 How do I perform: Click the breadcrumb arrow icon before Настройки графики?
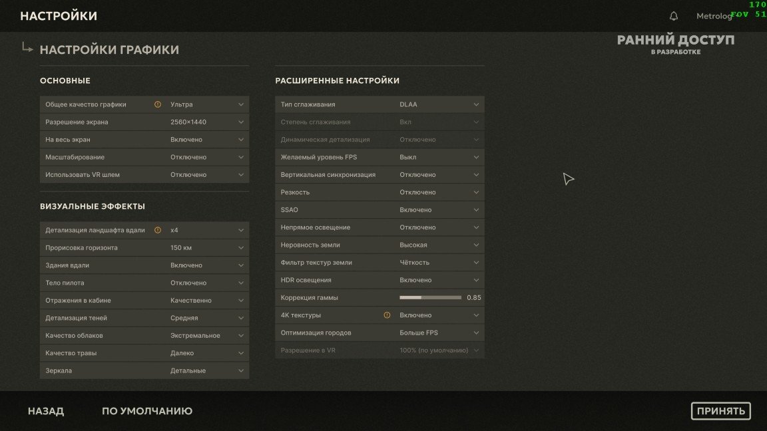[27, 47]
